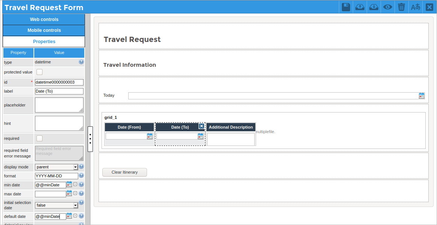Expand initial selection date dropdown
This screenshot has width=437, height=225.
[75, 205]
